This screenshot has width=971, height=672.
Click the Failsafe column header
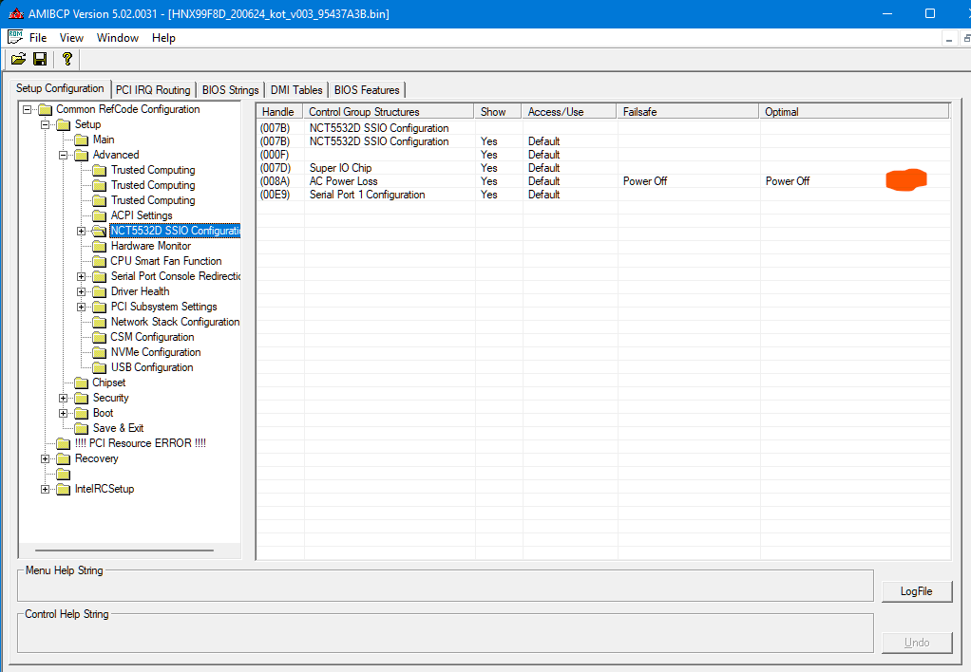(688, 112)
